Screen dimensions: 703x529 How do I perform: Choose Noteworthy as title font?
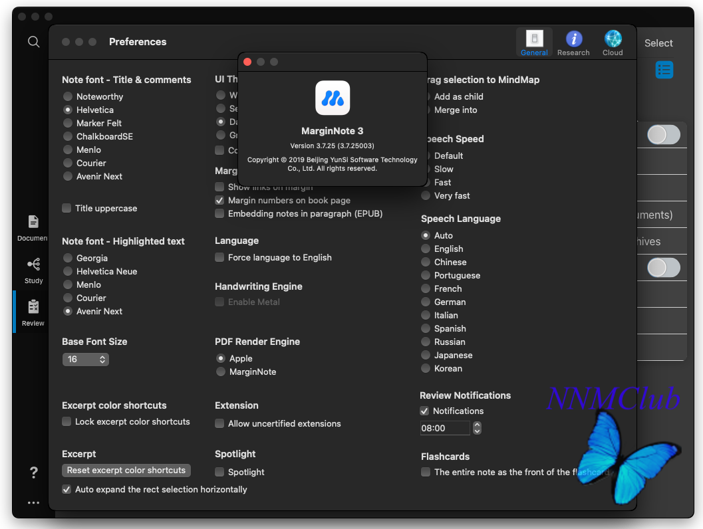[68, 96]
